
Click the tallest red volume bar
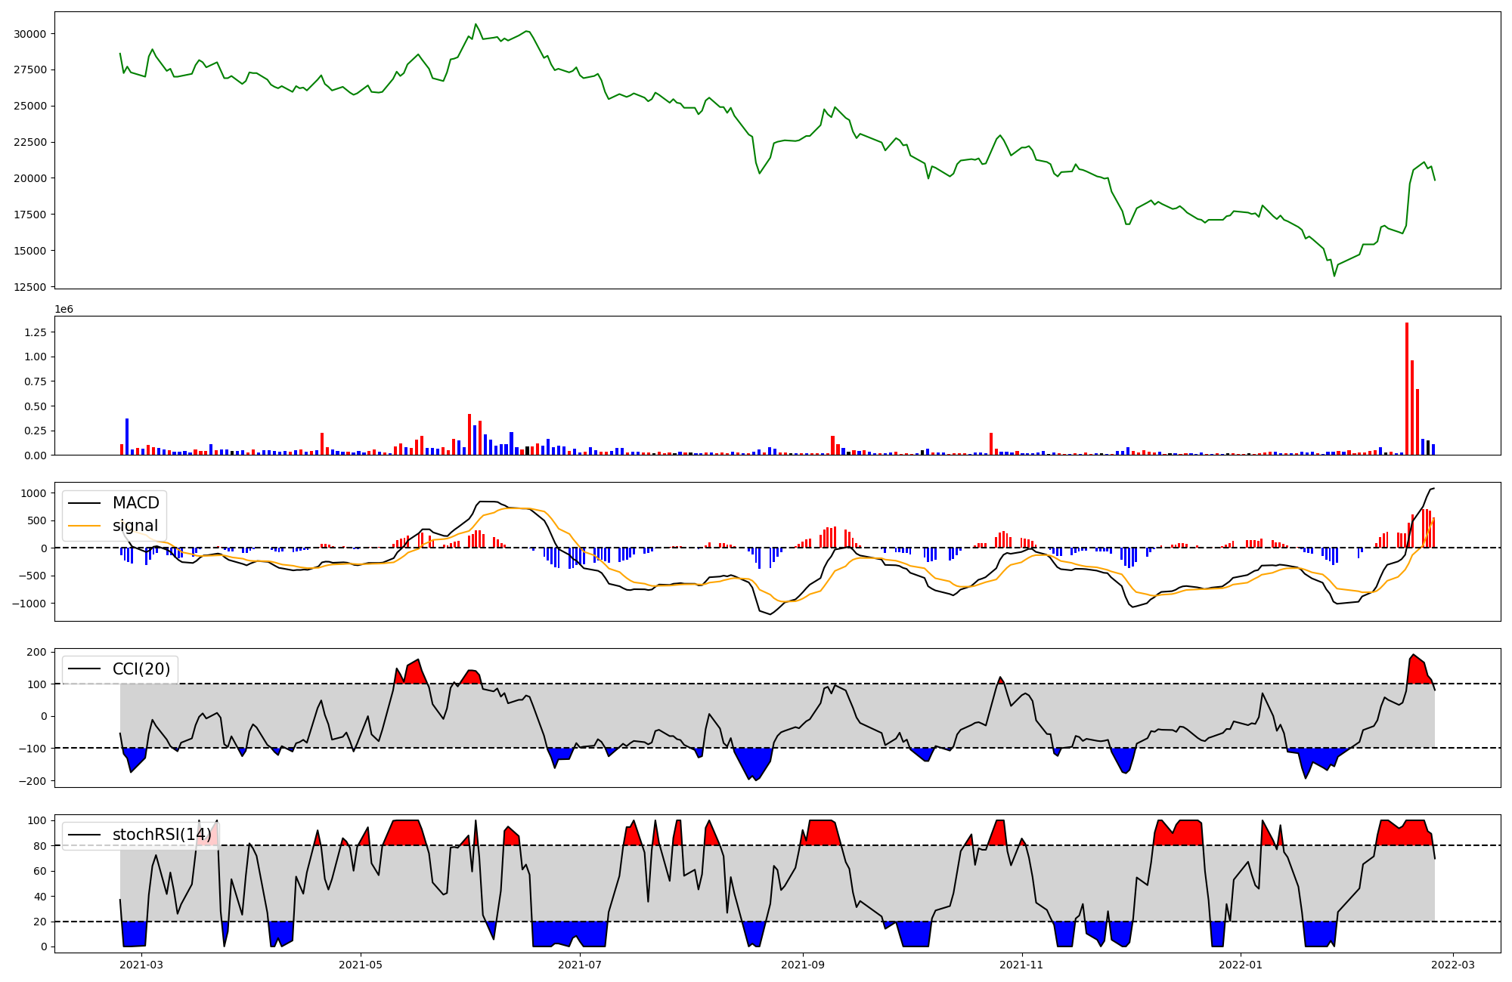coord(1407,389)
